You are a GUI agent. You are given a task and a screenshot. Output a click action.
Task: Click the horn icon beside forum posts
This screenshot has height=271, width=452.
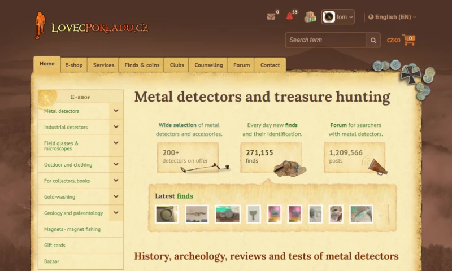tap(377, 166)
